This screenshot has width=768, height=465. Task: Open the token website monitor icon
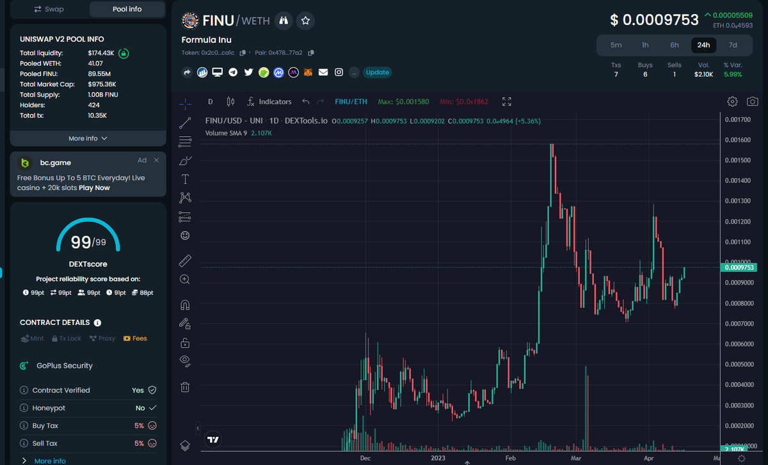click(x=218, y=72)
